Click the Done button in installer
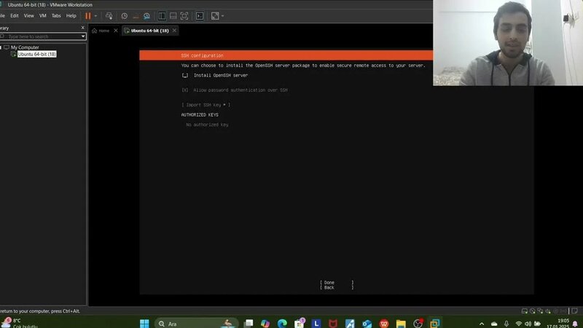This screenshot has height=328, width=583. [337, 283]
